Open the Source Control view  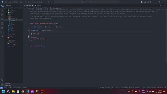2,15
